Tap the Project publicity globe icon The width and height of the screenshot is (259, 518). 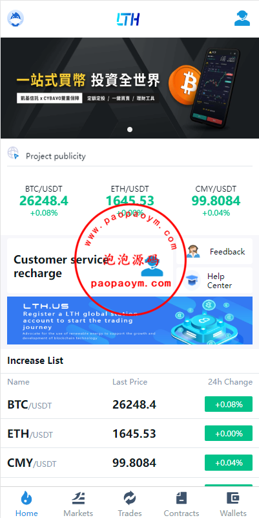[13, 153]
